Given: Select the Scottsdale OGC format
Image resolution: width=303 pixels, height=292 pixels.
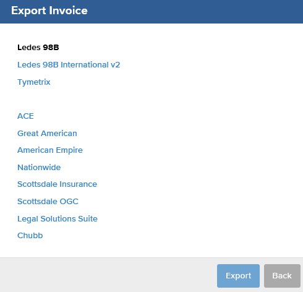Looking at the screenshot, I should [x=48, y=202].
